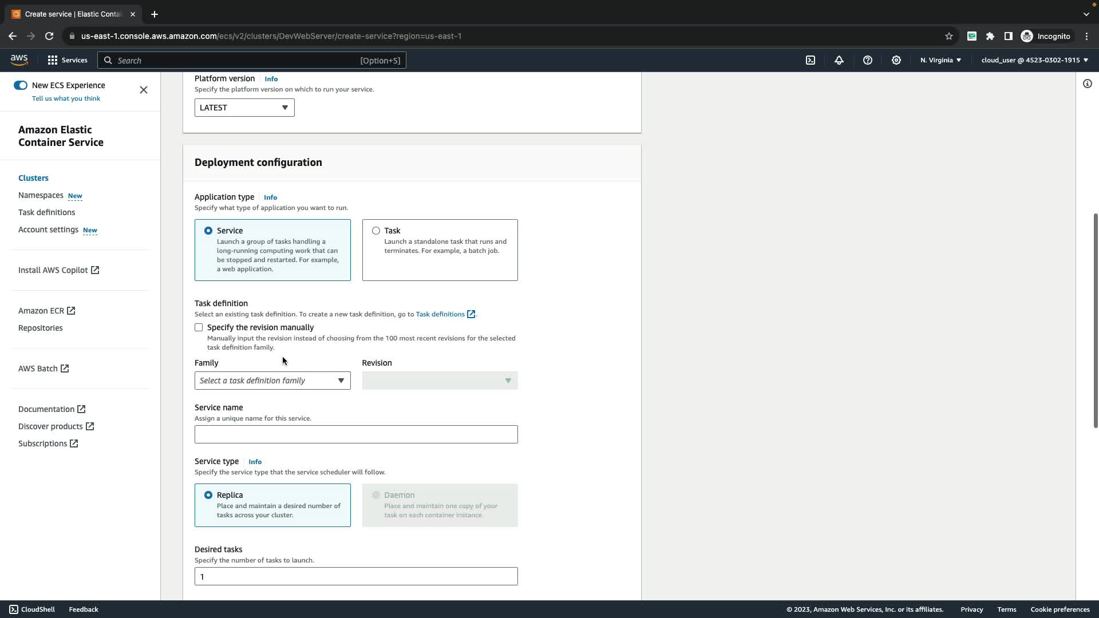Open the notifications bell icon

click(839, 60)
